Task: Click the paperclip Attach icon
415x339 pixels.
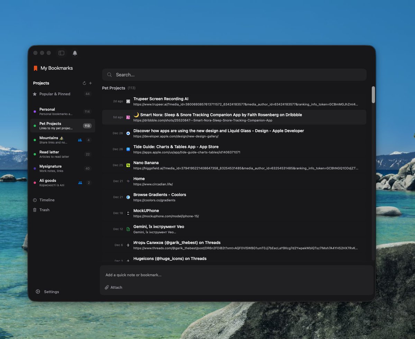Action: click(107, 287)
